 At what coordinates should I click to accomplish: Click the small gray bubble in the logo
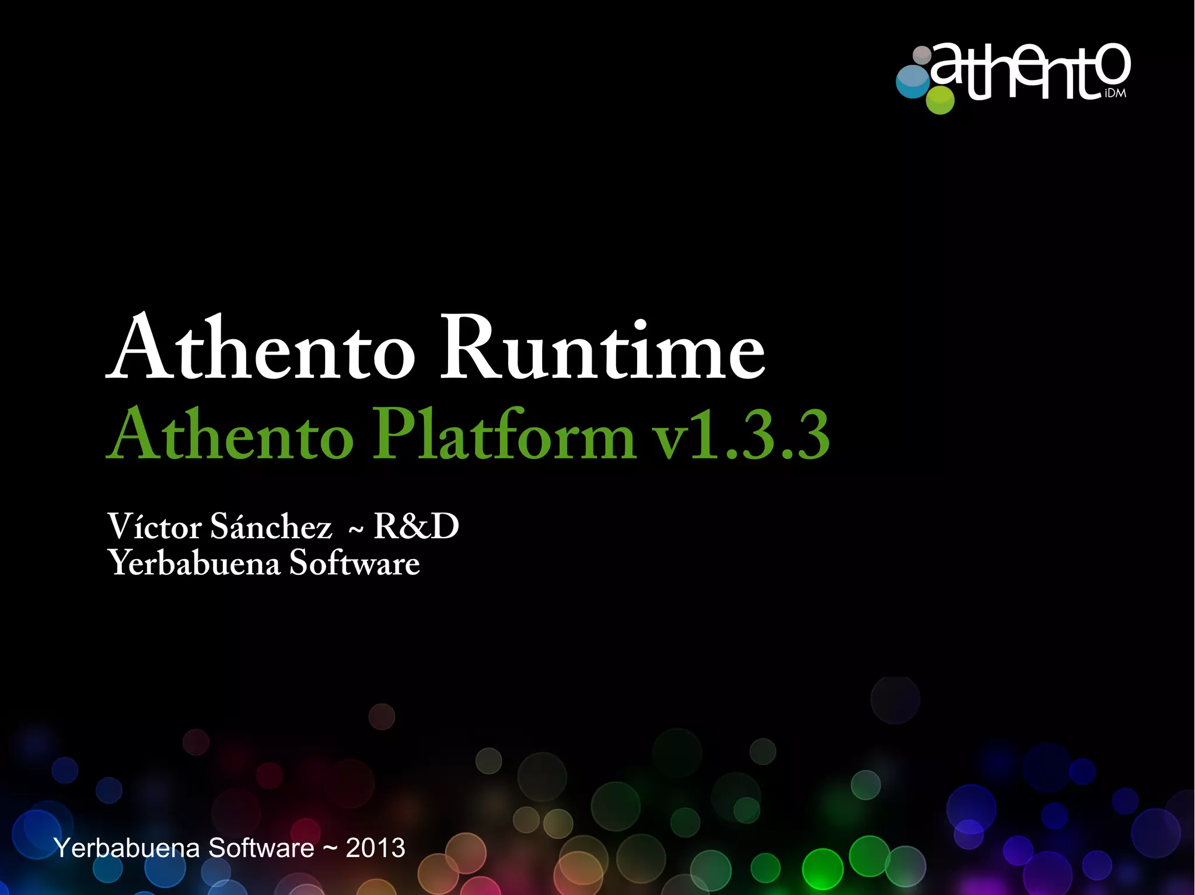click(922, 56)
